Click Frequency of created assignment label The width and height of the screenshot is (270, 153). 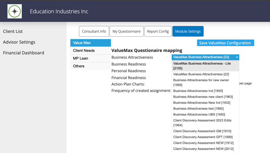141,91
